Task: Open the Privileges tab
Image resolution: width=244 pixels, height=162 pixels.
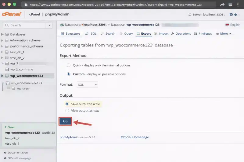Action: [203, 34]
